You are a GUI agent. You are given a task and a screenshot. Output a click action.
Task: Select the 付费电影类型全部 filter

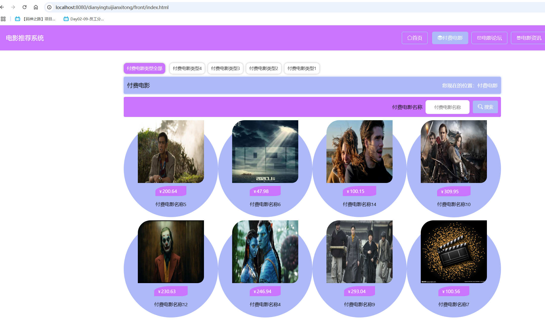[144, 68]
